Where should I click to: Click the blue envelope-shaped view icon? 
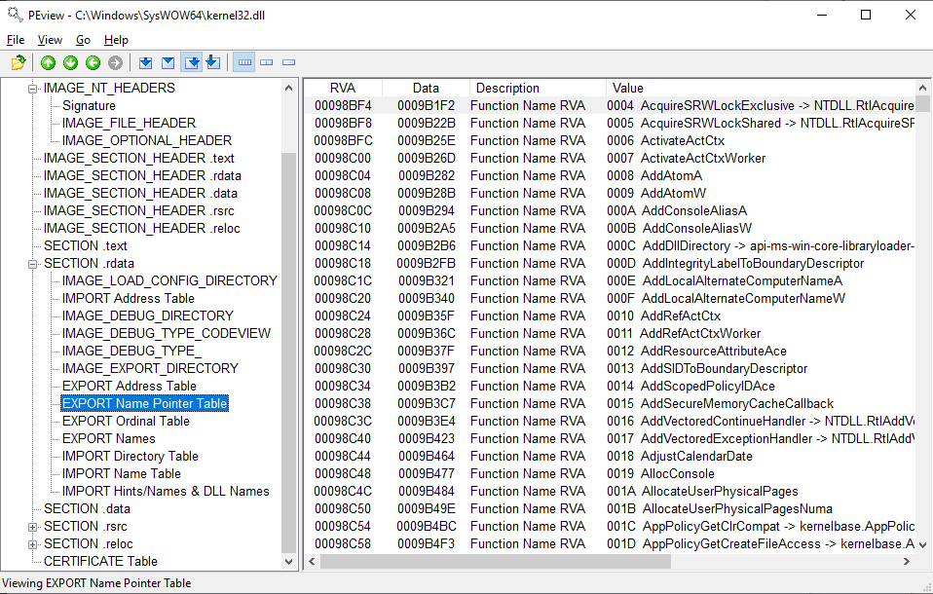pyautogui.click(x=168, y=63)
